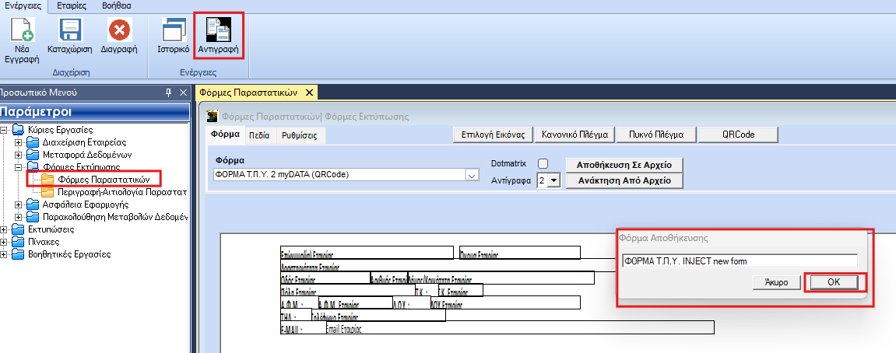The height and width of the screenshot is (353, 896).
Task: Switch to the Ρυθμίσεις tab
Action: coord(298,135)
